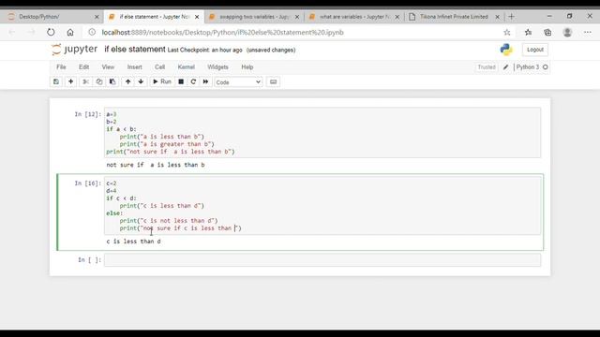Viewport: 600px width, 337px height.
Task: Restart kernel and run all cells icon
Action: 205,81
